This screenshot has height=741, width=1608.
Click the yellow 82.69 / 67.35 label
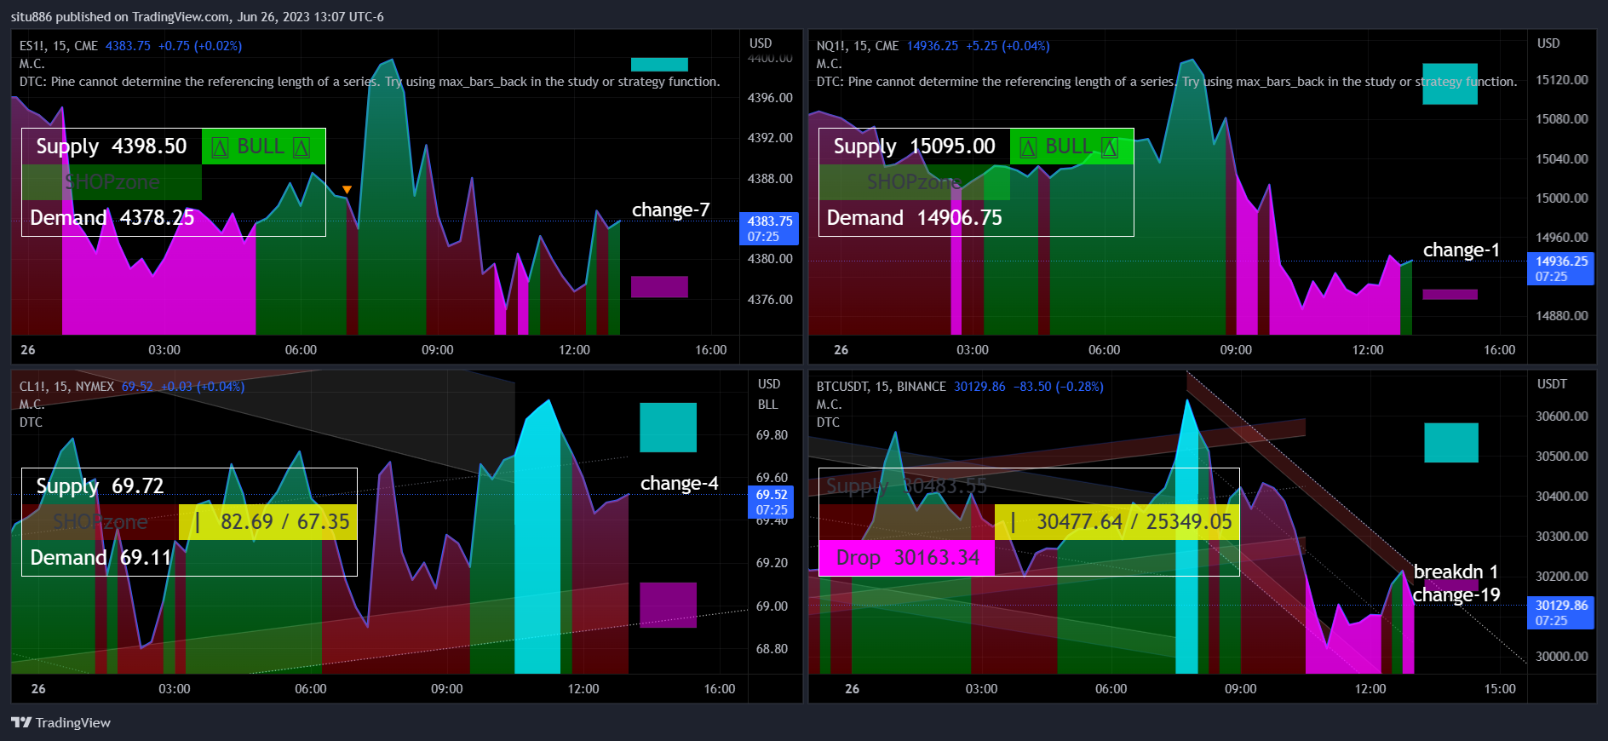click(268, 522)
